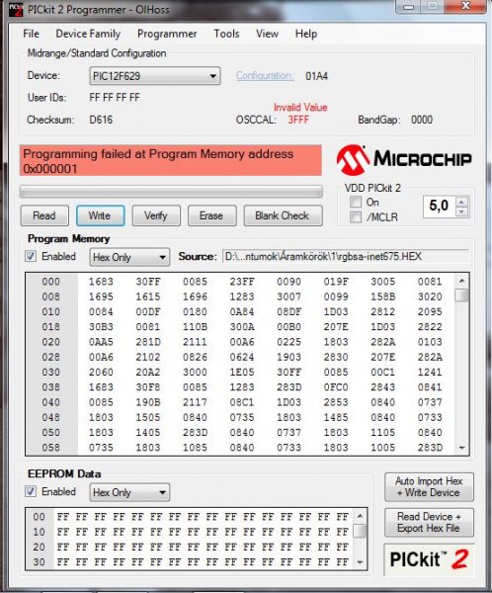Click the Source path field

click(x=345, y=256)
